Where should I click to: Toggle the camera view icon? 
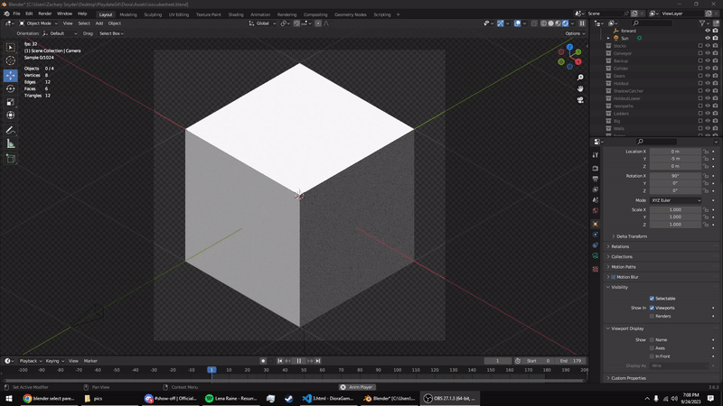click(x=580, y=100)
